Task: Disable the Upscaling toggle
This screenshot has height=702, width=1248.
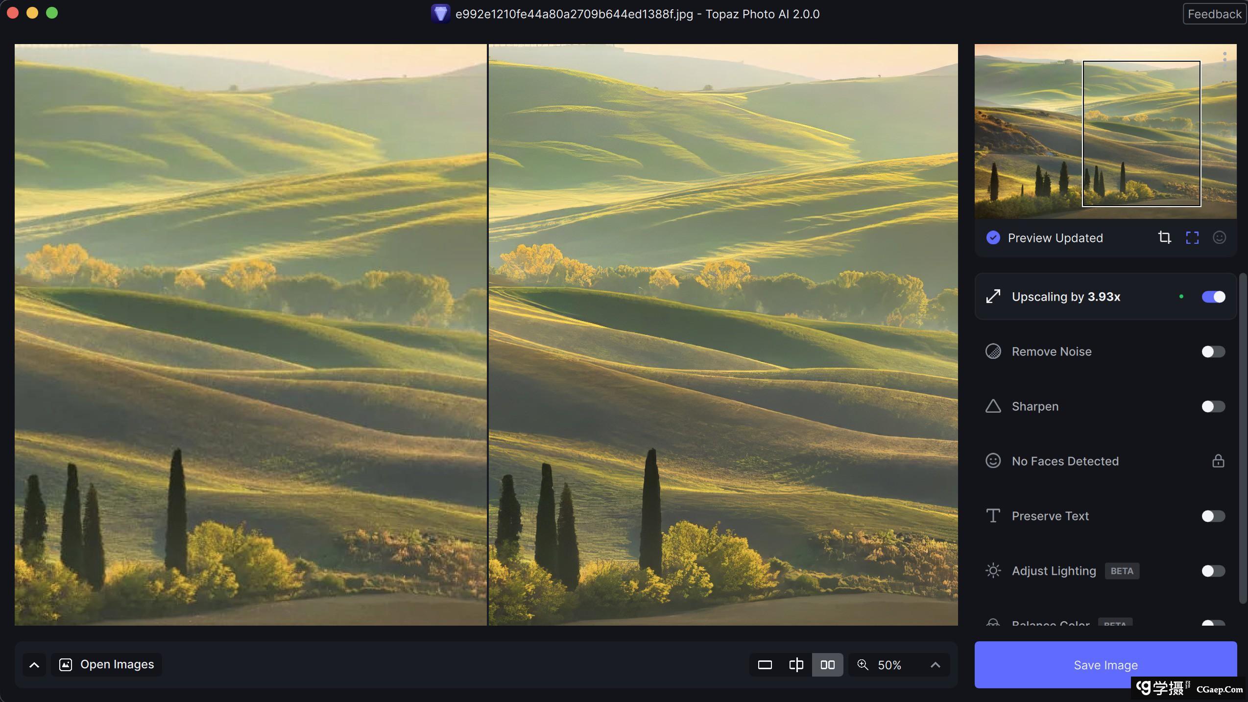Action: [1213, 297]
